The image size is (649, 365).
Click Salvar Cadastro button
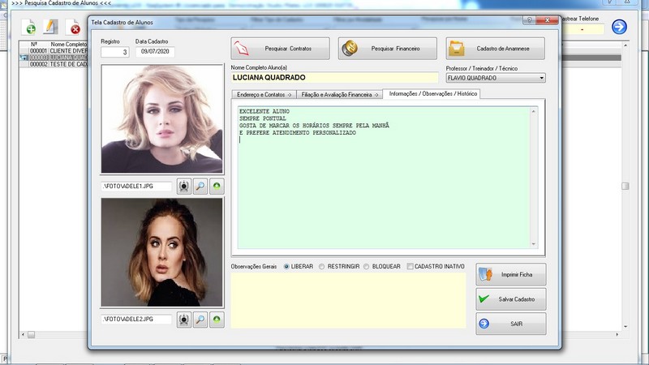(511, 298)
